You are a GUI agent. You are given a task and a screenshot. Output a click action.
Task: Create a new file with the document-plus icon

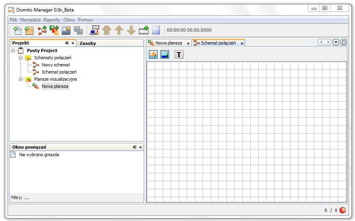[18, 30]
